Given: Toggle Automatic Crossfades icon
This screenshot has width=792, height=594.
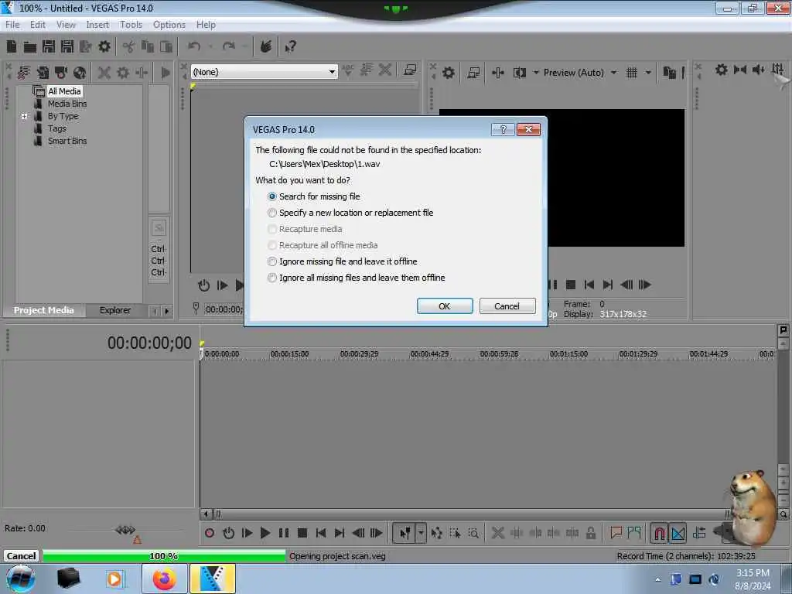Looking at the screenshot, I should click(678, 533).
